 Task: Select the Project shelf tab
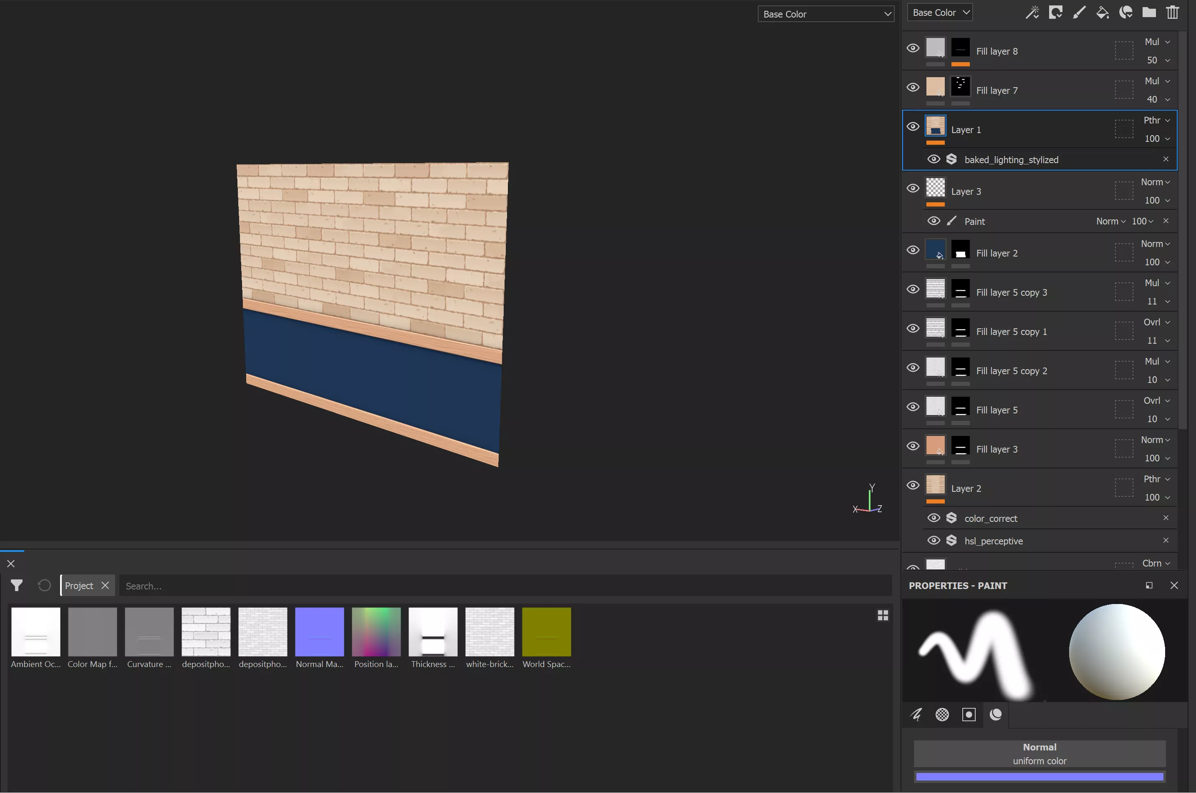pos(79,585)
